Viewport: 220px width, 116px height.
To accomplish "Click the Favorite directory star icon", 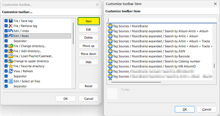I will point(11,66).
